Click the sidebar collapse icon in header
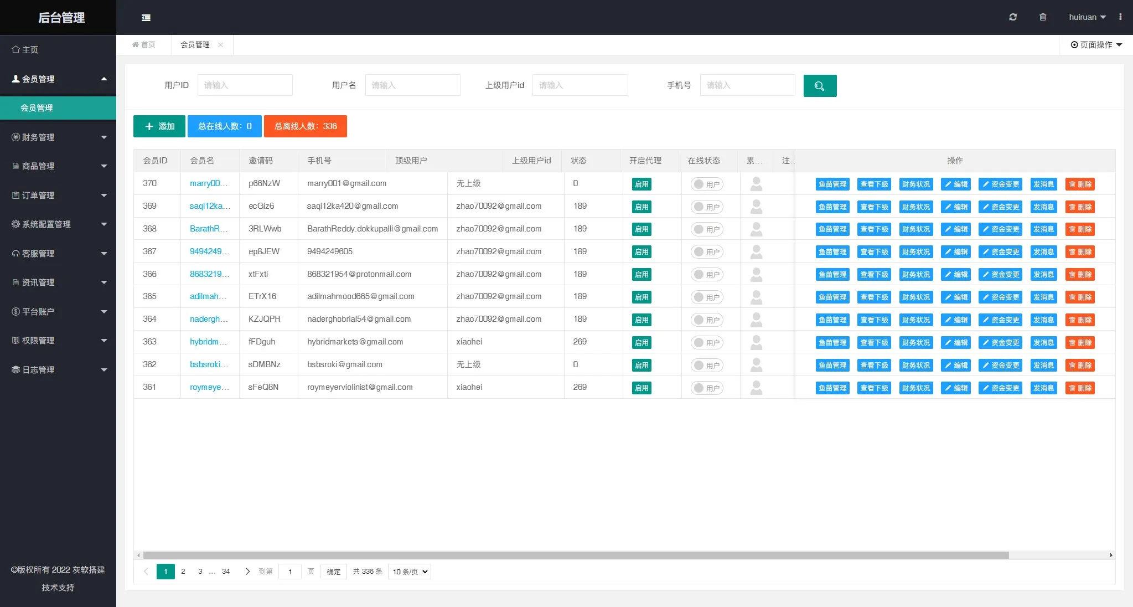 (146, 18)
